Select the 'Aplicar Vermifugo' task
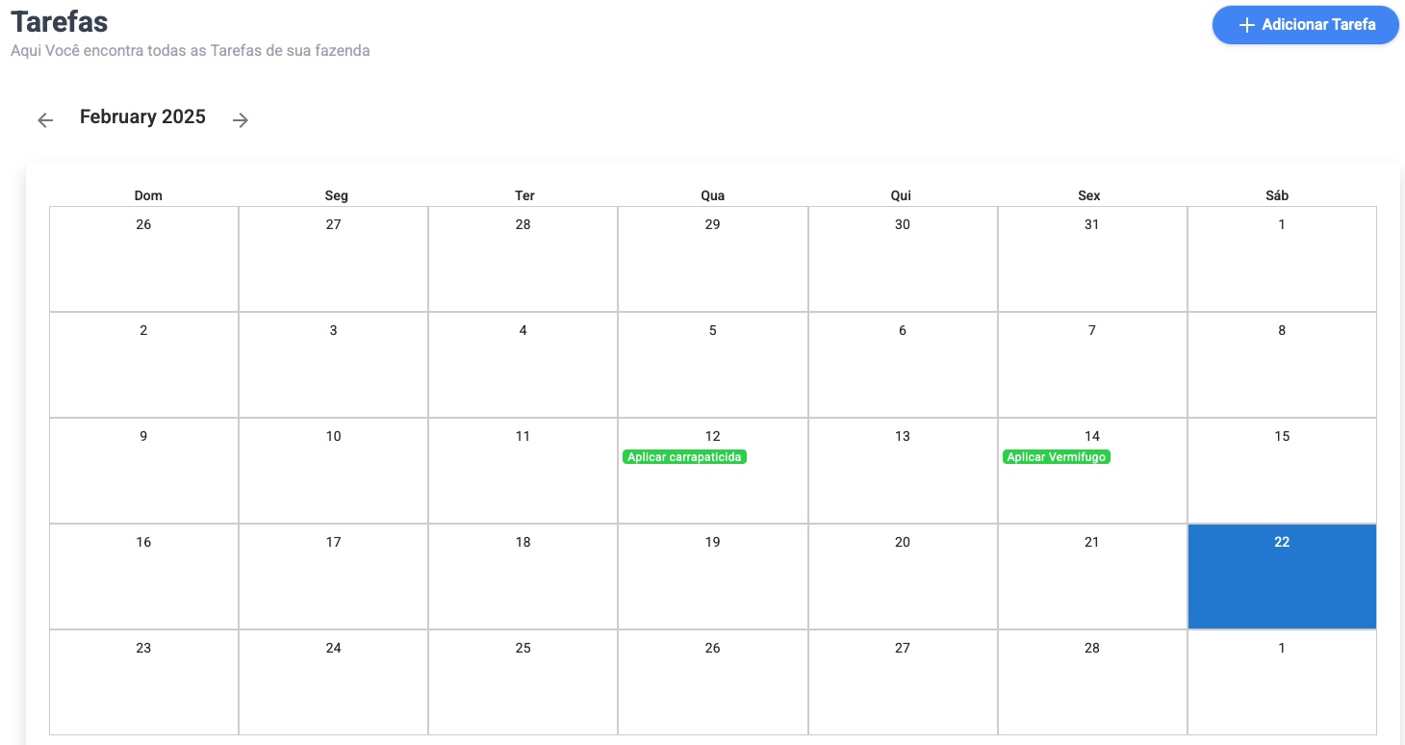1405x745 pixels. click(1057, 456)
